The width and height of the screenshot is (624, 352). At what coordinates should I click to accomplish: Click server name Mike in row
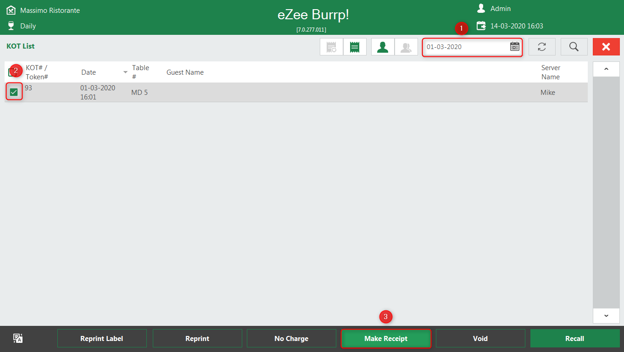[548, 93]
